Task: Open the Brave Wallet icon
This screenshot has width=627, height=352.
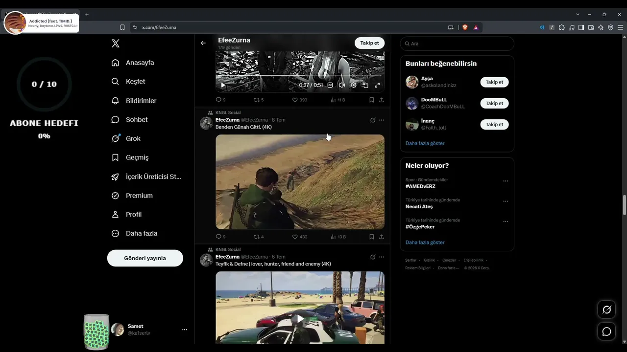Action: (591, 27)
